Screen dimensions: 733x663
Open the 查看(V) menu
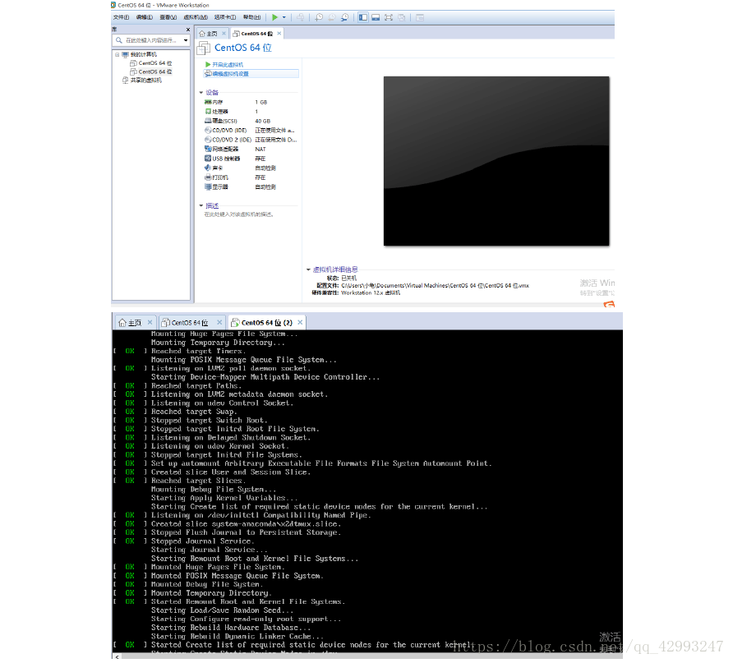click(168, 17)
